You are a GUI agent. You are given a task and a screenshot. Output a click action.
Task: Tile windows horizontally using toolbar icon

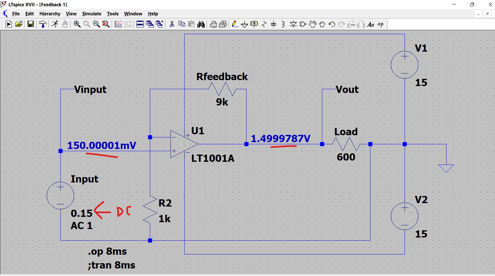[x=140, y=24]
